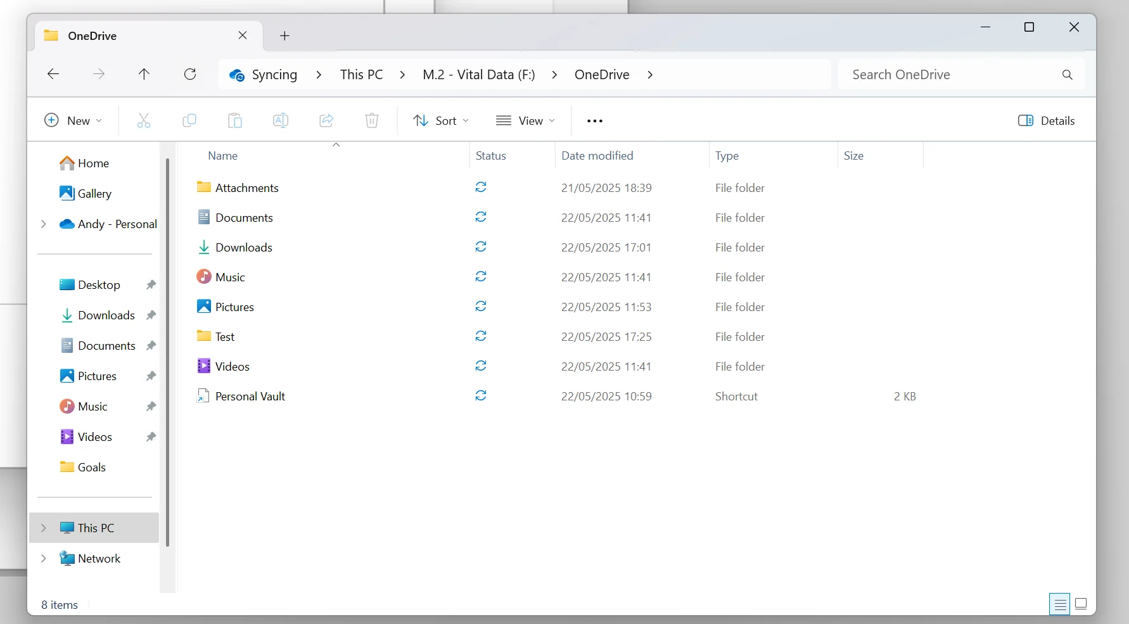The height and width of the screenshot is (624, 1129).
Task: Expand the Network tree node
Action: click(43, 558)
